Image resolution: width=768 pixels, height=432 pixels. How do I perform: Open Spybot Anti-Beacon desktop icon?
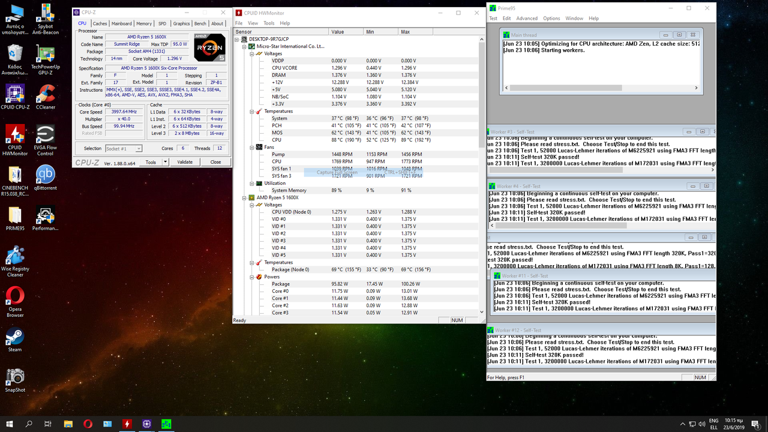point(45,20)
